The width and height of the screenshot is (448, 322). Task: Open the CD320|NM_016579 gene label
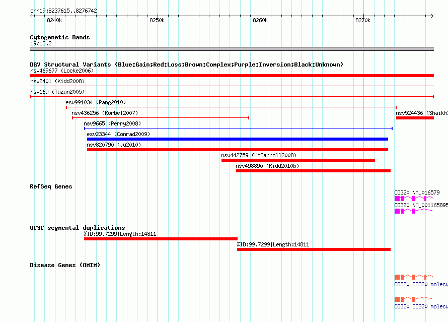click(x=417, y=192)
